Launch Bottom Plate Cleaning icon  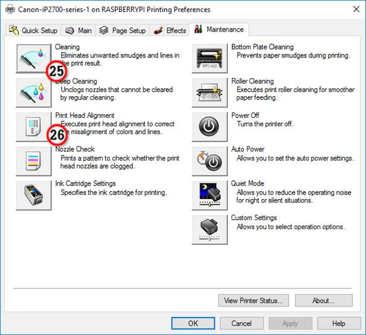[210, 59]
